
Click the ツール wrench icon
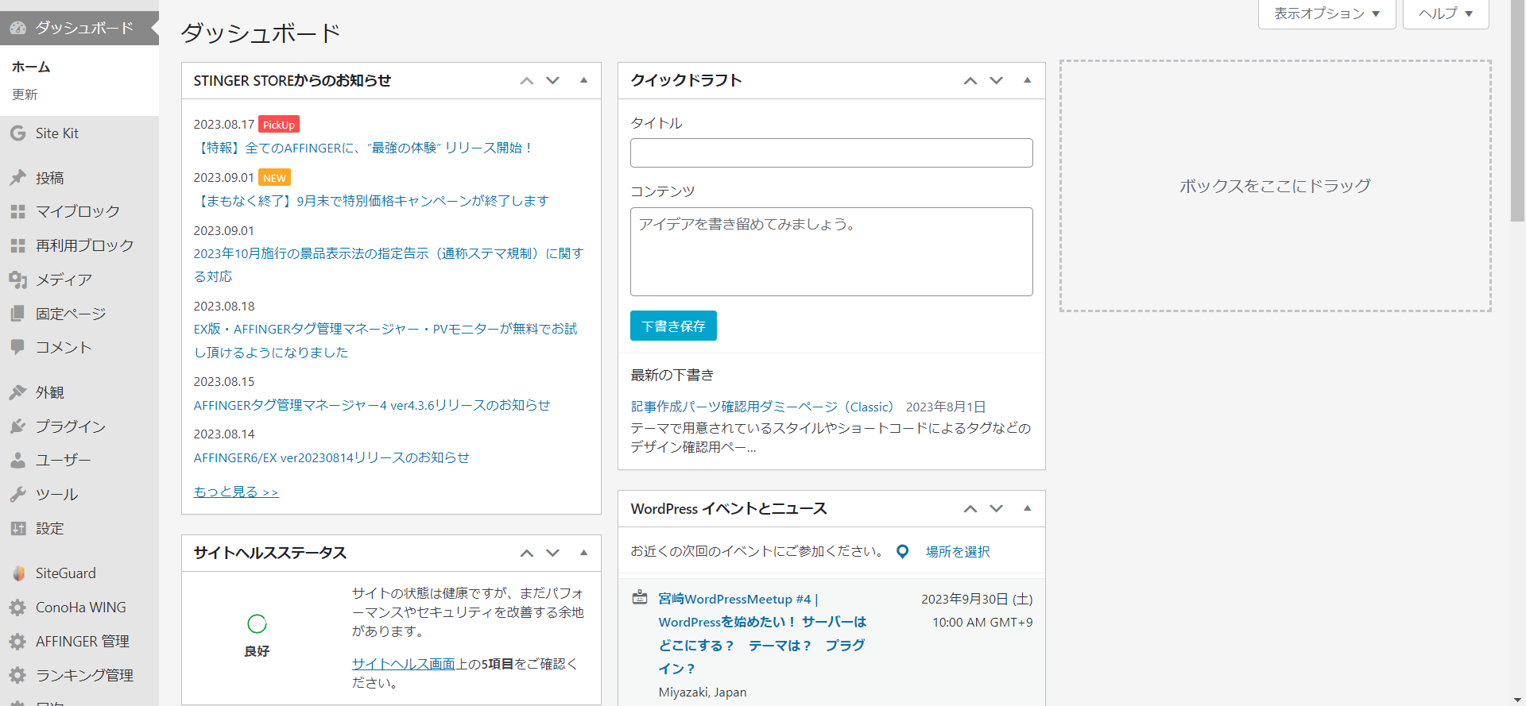point(17,494)
